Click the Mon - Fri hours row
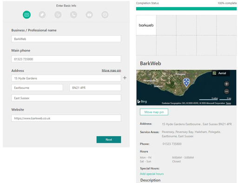238x183 pixels. [167, 157]
